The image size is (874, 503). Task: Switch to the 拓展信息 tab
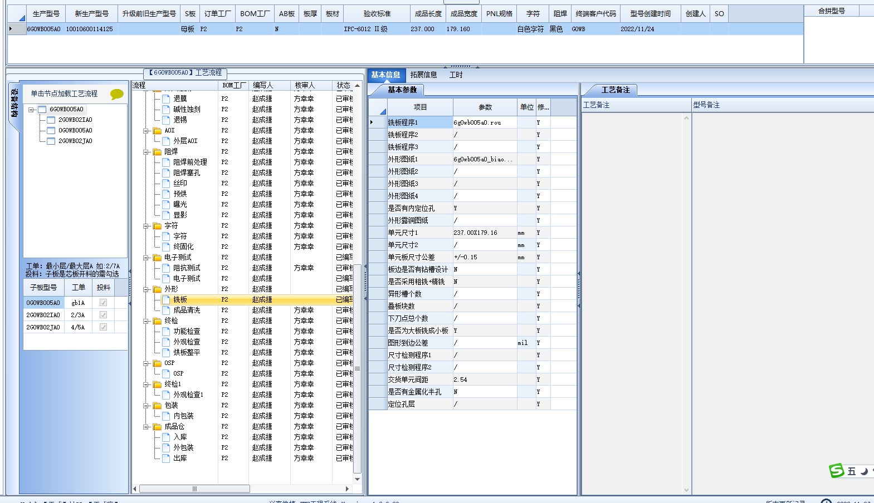point(423,75)
